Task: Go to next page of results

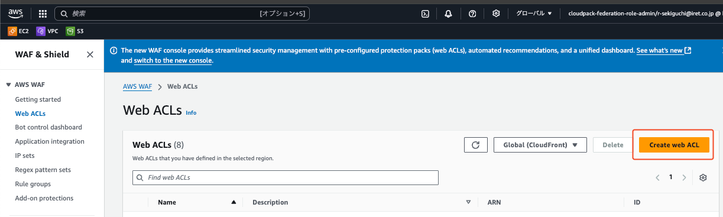Action: point(684,177)
